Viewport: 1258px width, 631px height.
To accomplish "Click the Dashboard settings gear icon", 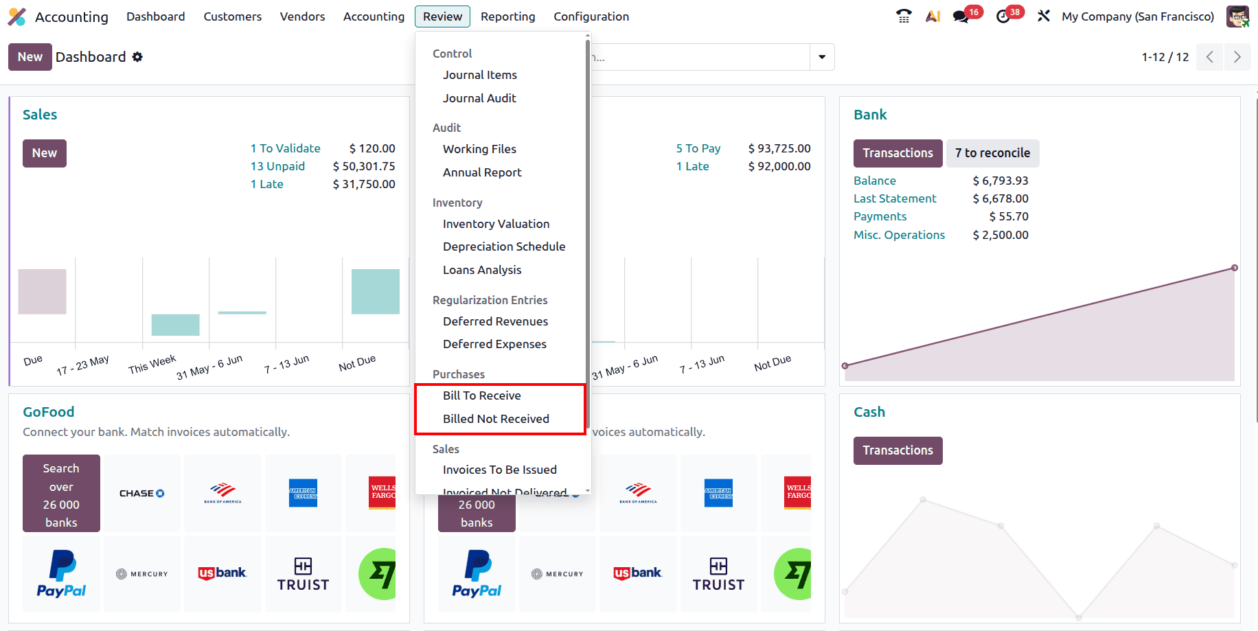I will [x=137, y=57].
